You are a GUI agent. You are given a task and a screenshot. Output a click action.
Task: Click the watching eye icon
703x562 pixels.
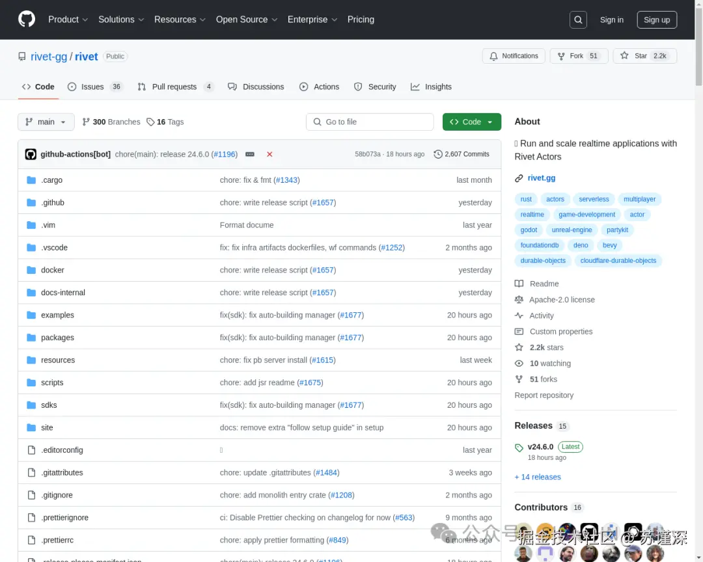coord(519,364)
